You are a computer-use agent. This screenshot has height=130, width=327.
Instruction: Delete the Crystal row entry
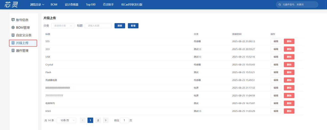point(289,65)
